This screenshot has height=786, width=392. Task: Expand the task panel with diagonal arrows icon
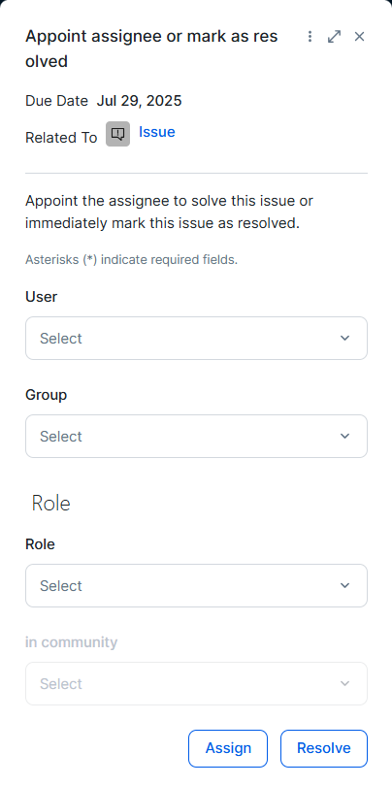(x=335, y=37)
